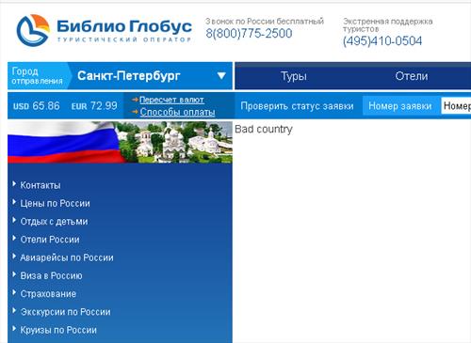Click the Номер заявки input field
Viewport: 471px width, 343px height.
click(456, 106)
